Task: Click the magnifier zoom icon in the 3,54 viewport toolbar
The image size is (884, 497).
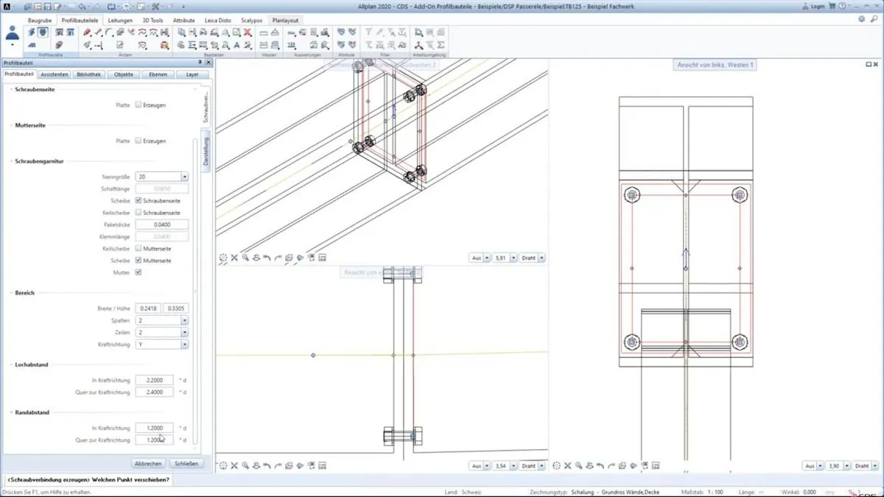Action: tap(245, 466)
